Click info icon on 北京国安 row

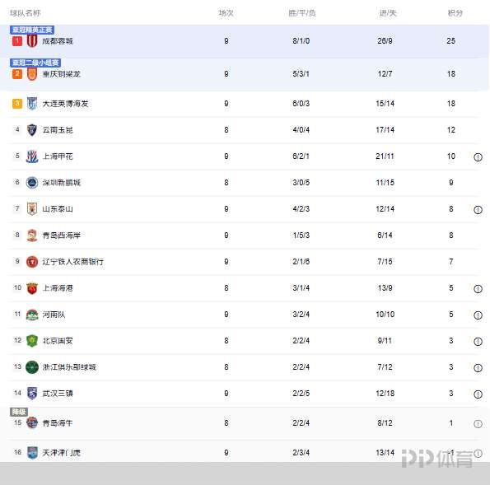click(x=478, y=342)
